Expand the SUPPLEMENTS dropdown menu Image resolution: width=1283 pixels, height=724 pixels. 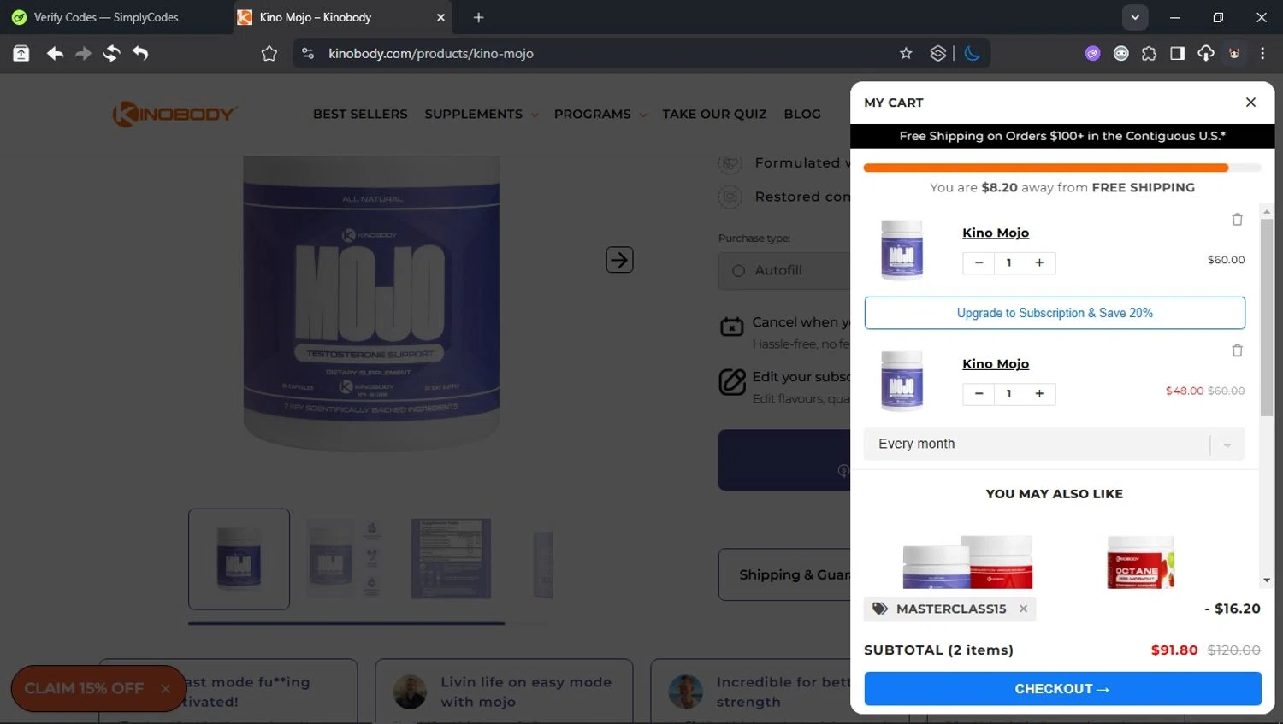pos(482,114)
